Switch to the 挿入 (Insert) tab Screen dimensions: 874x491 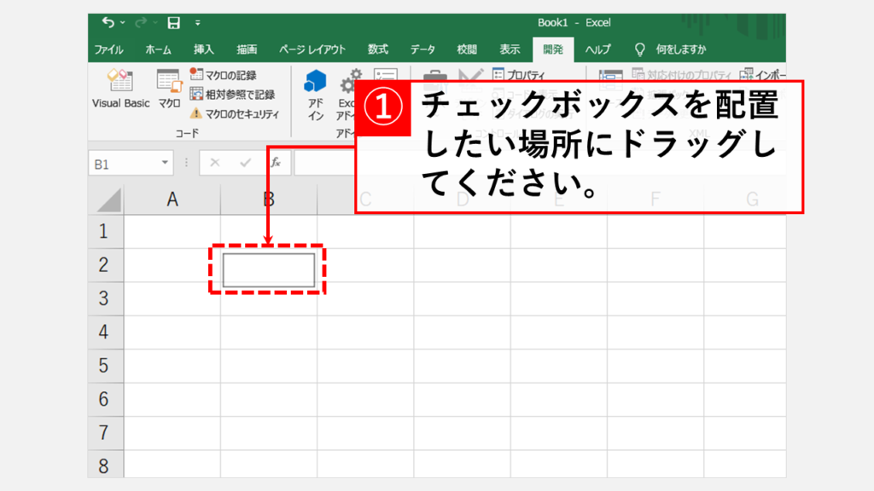(204, 49)
